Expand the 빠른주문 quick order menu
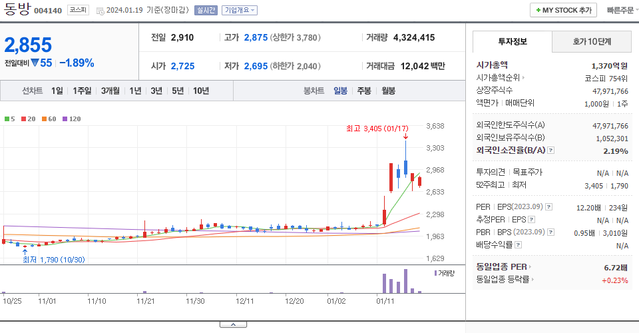The width and height of the screenshot is (639, 333). (x=622, y=10)
